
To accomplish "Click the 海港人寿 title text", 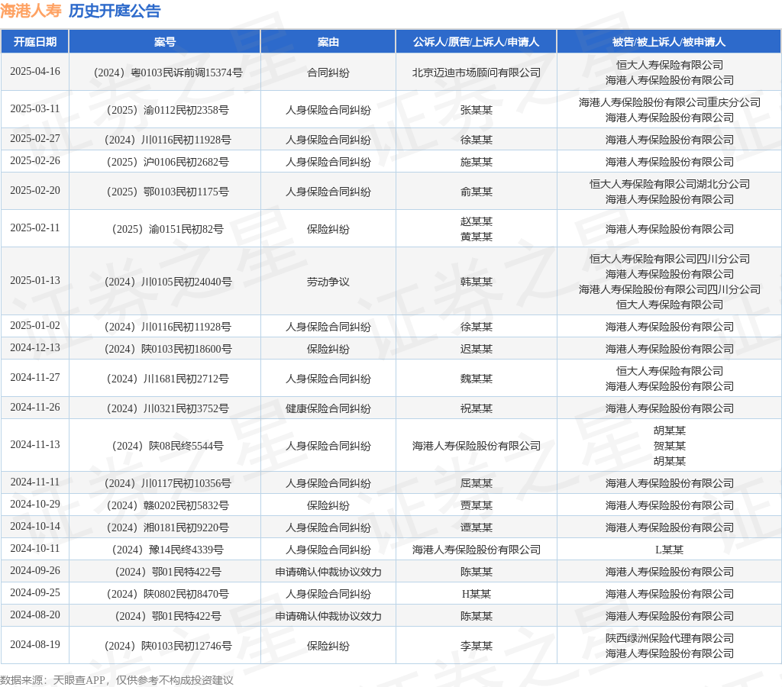I will tap(31, 11).
